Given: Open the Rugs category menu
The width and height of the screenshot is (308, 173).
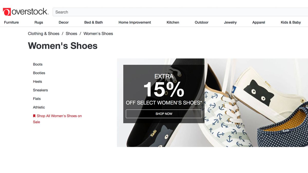Looking at the screenshot, I should click(38, 22).
